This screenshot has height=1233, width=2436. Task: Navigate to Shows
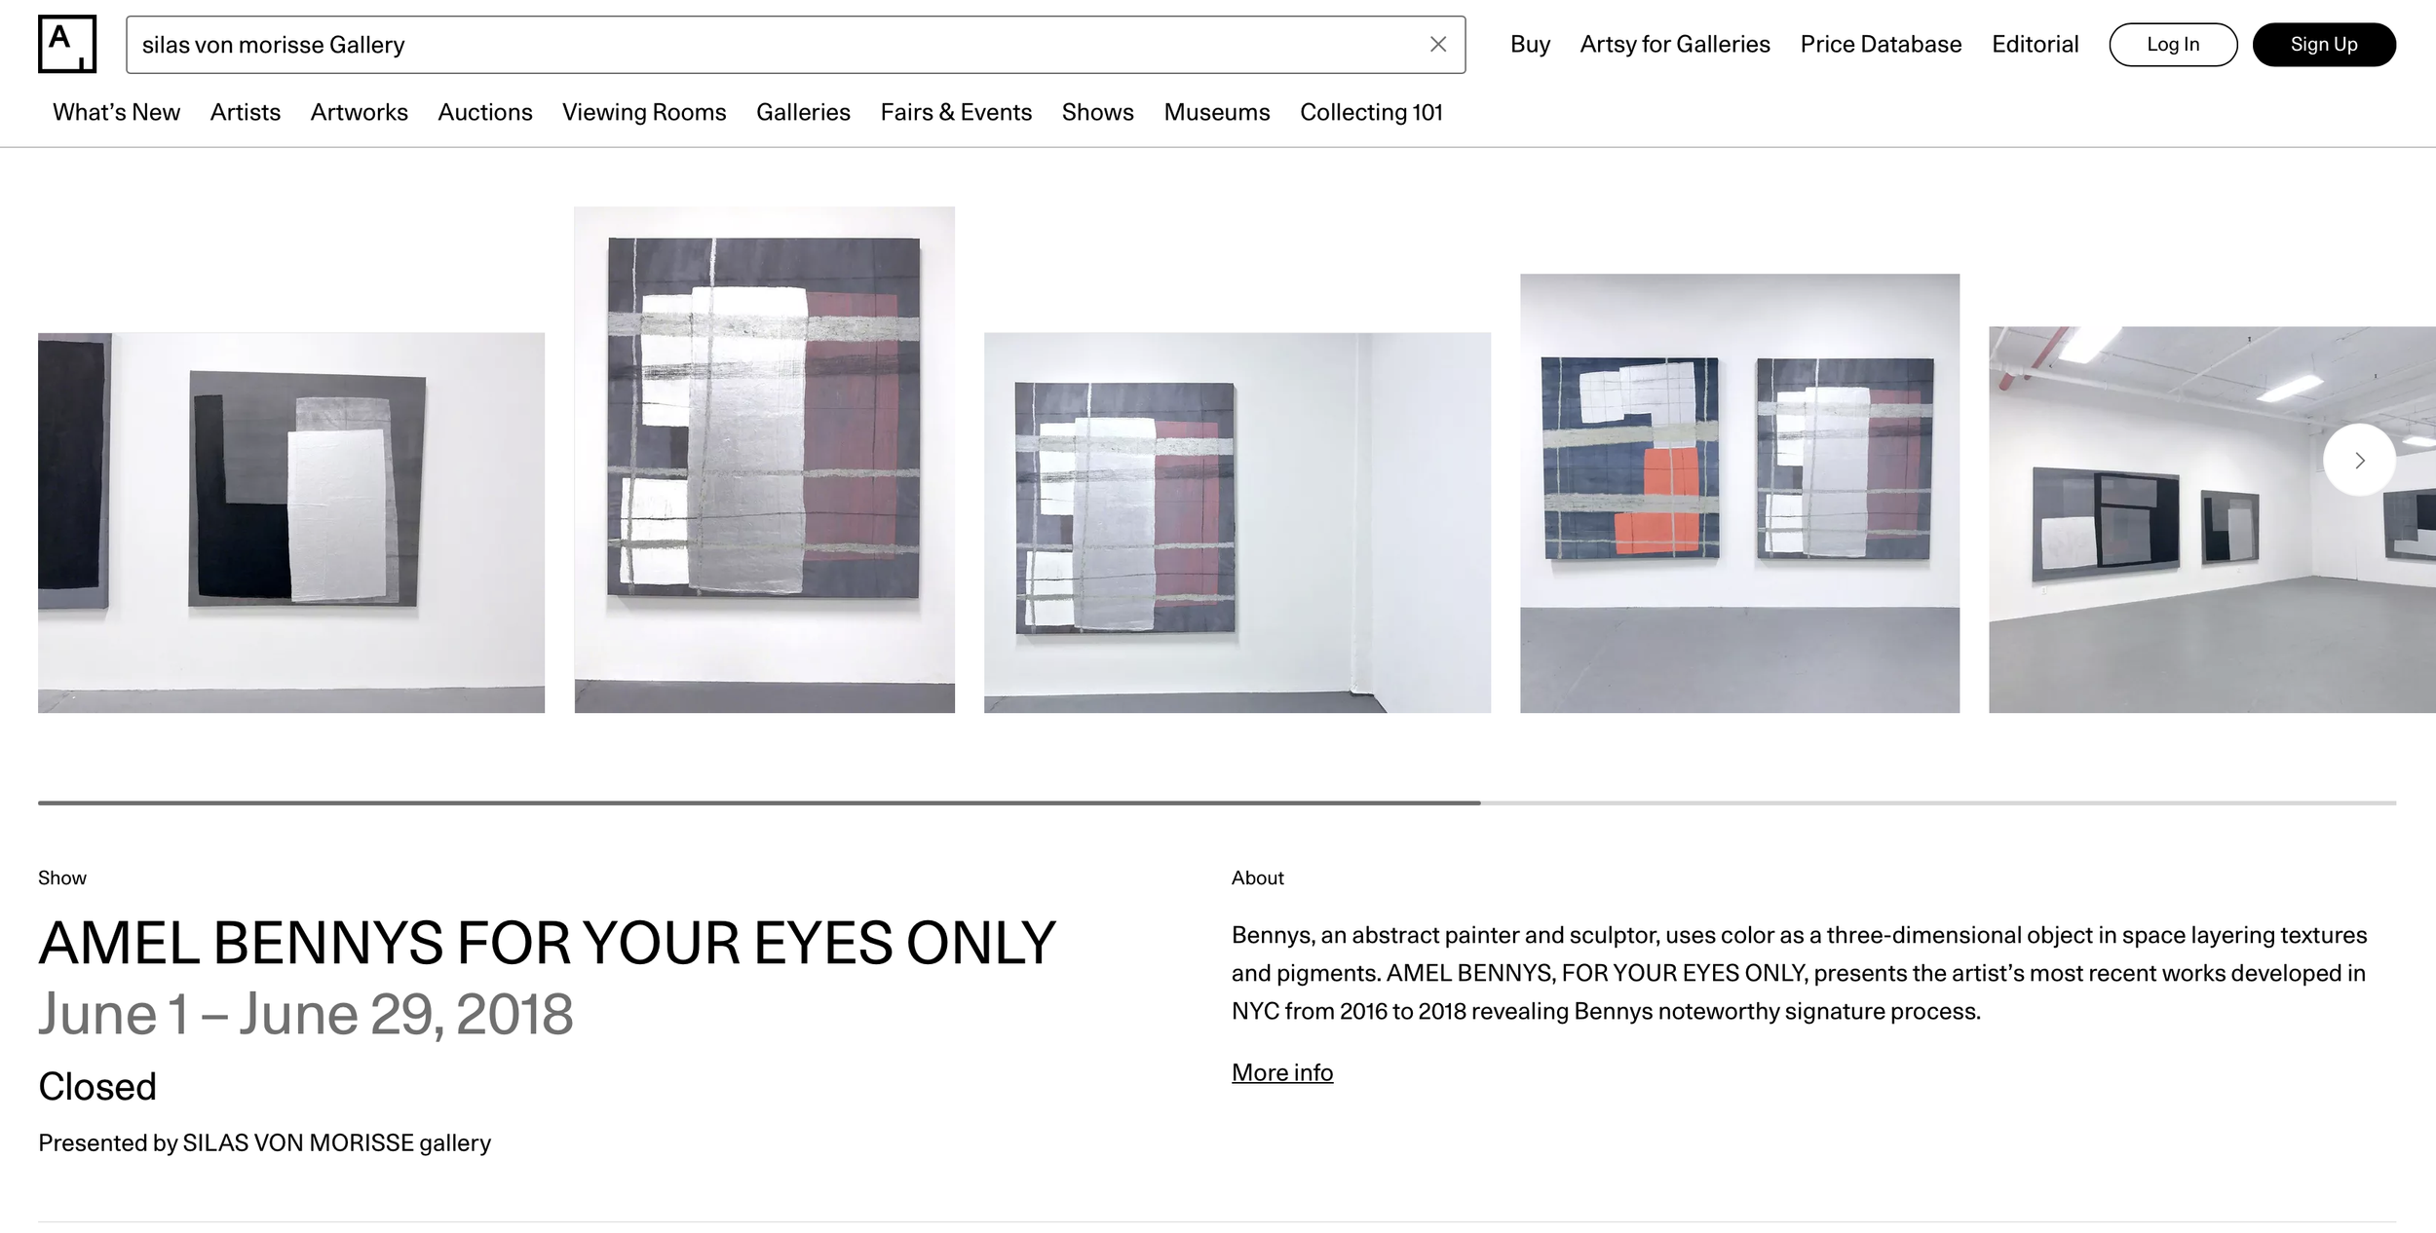1097,112
